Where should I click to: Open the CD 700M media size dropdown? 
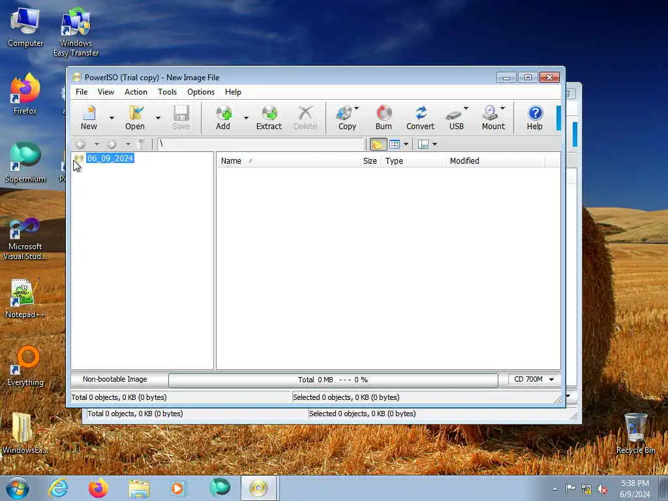534,379
